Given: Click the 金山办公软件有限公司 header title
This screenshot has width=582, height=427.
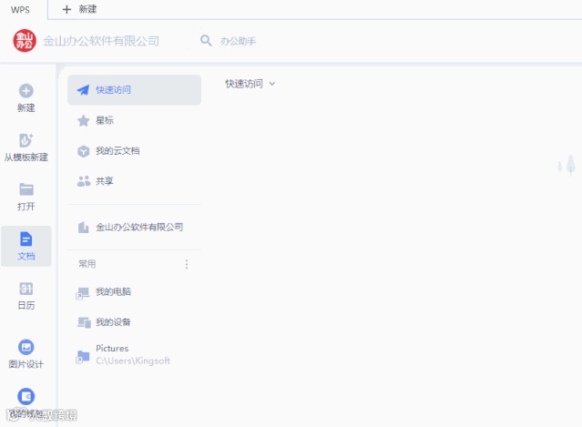Looking at the screenshot, I should [x=101, y=41].
